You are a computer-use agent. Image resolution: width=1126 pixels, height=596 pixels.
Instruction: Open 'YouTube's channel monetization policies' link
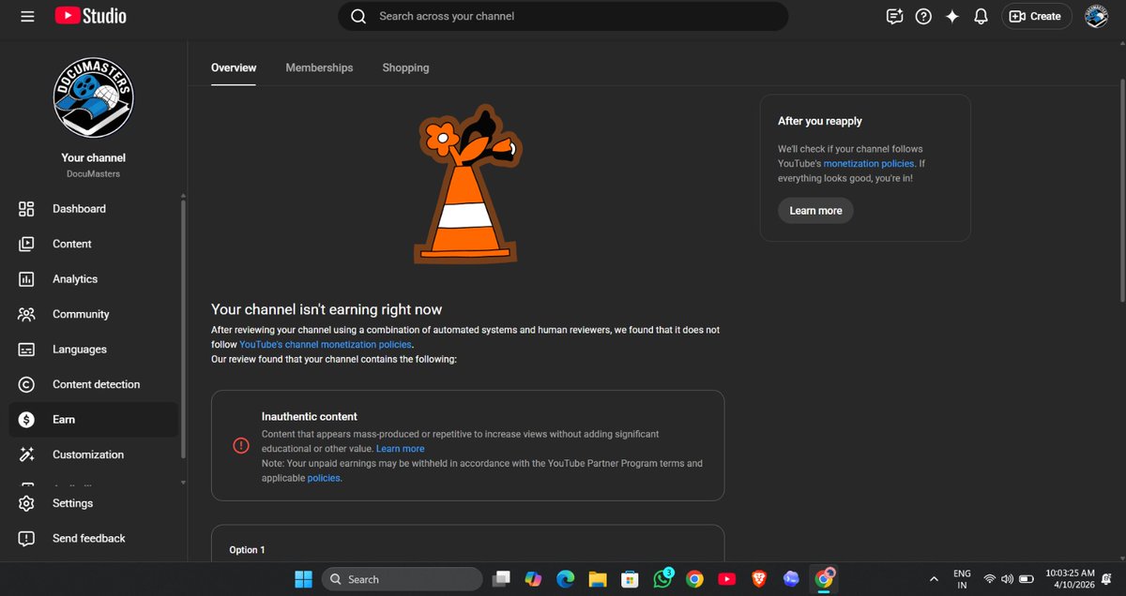click(326, 345)
